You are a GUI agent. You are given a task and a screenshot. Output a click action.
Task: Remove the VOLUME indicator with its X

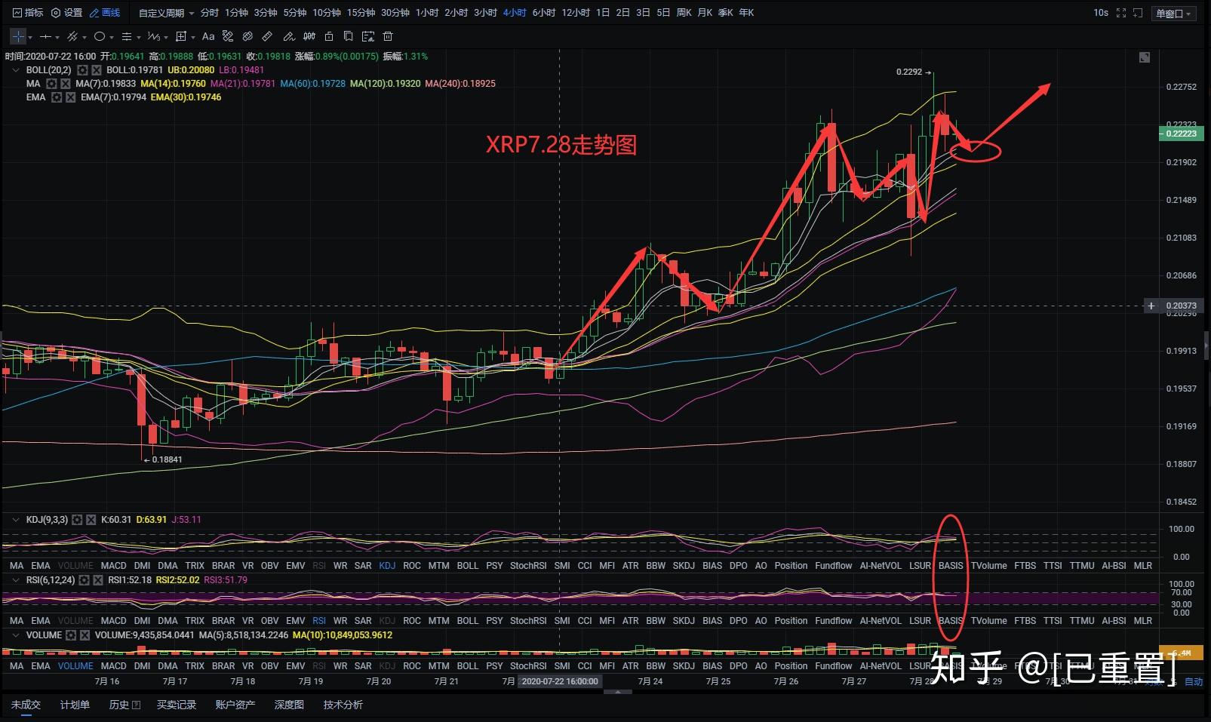point(85,635)
